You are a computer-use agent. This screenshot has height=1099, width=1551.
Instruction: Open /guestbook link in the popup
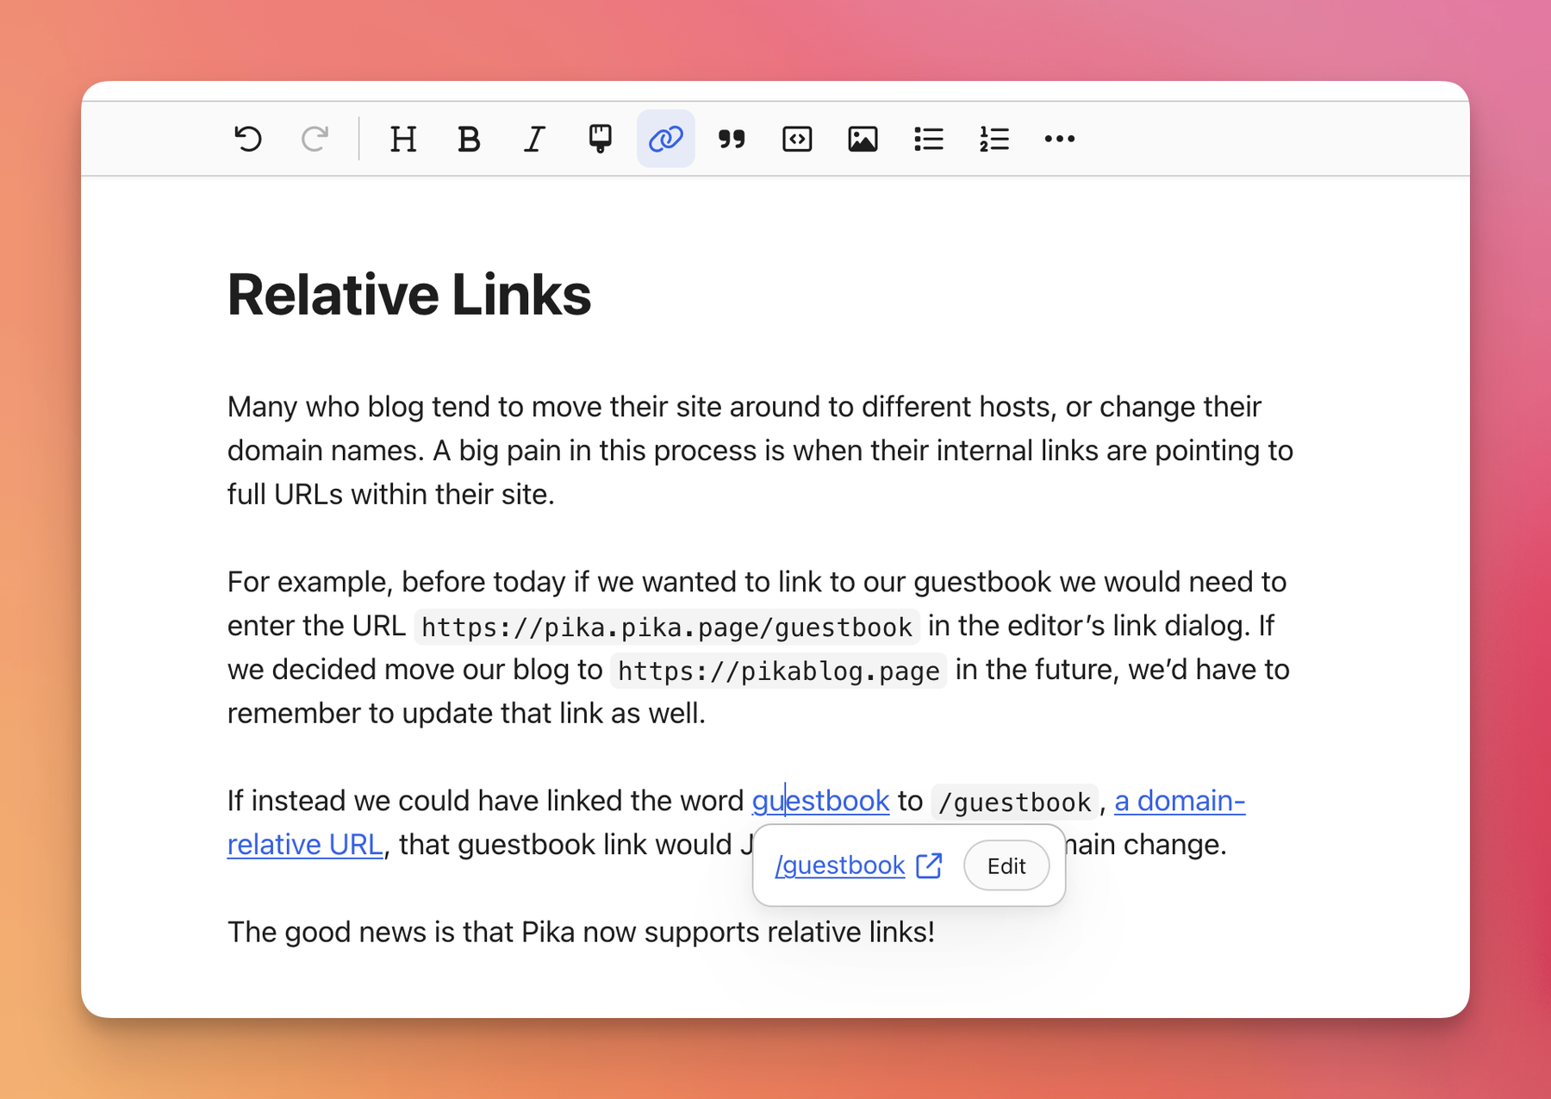pos(840,865)
